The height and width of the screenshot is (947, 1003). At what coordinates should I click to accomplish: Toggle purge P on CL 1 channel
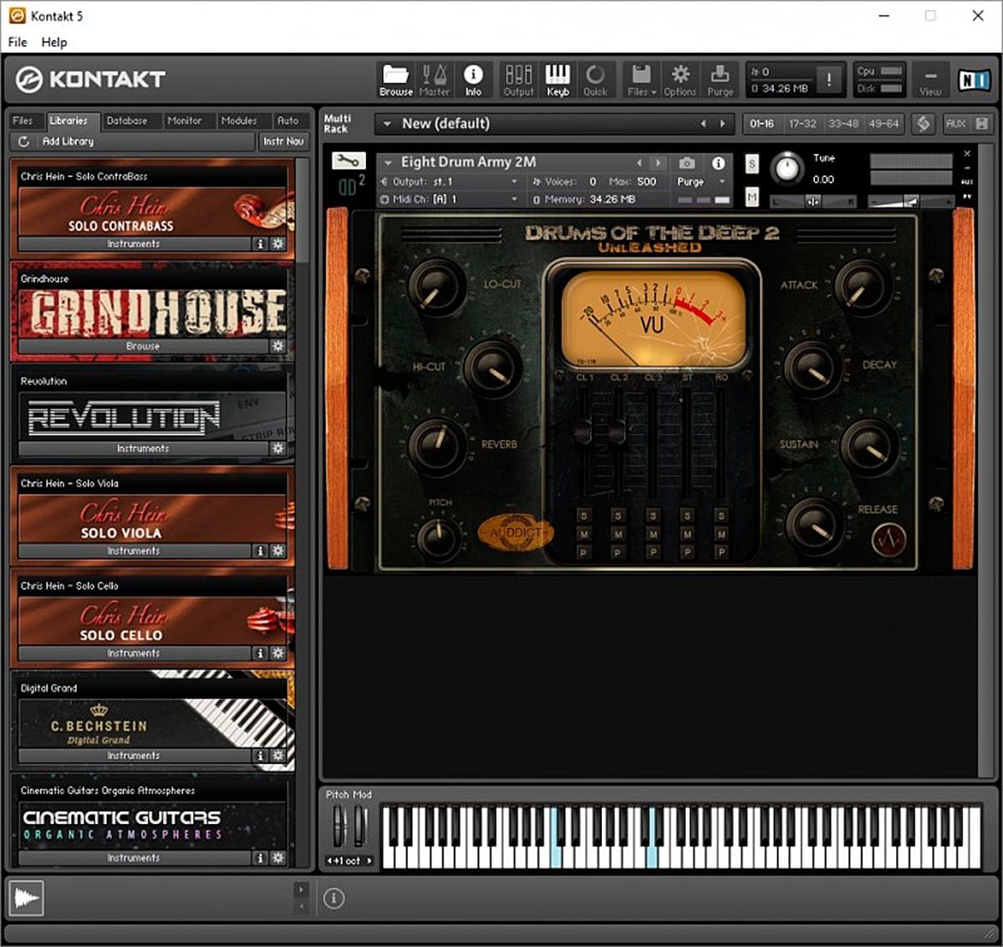583,552
